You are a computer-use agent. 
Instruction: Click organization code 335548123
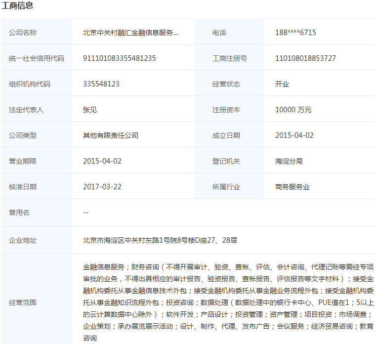coord(101,84)
